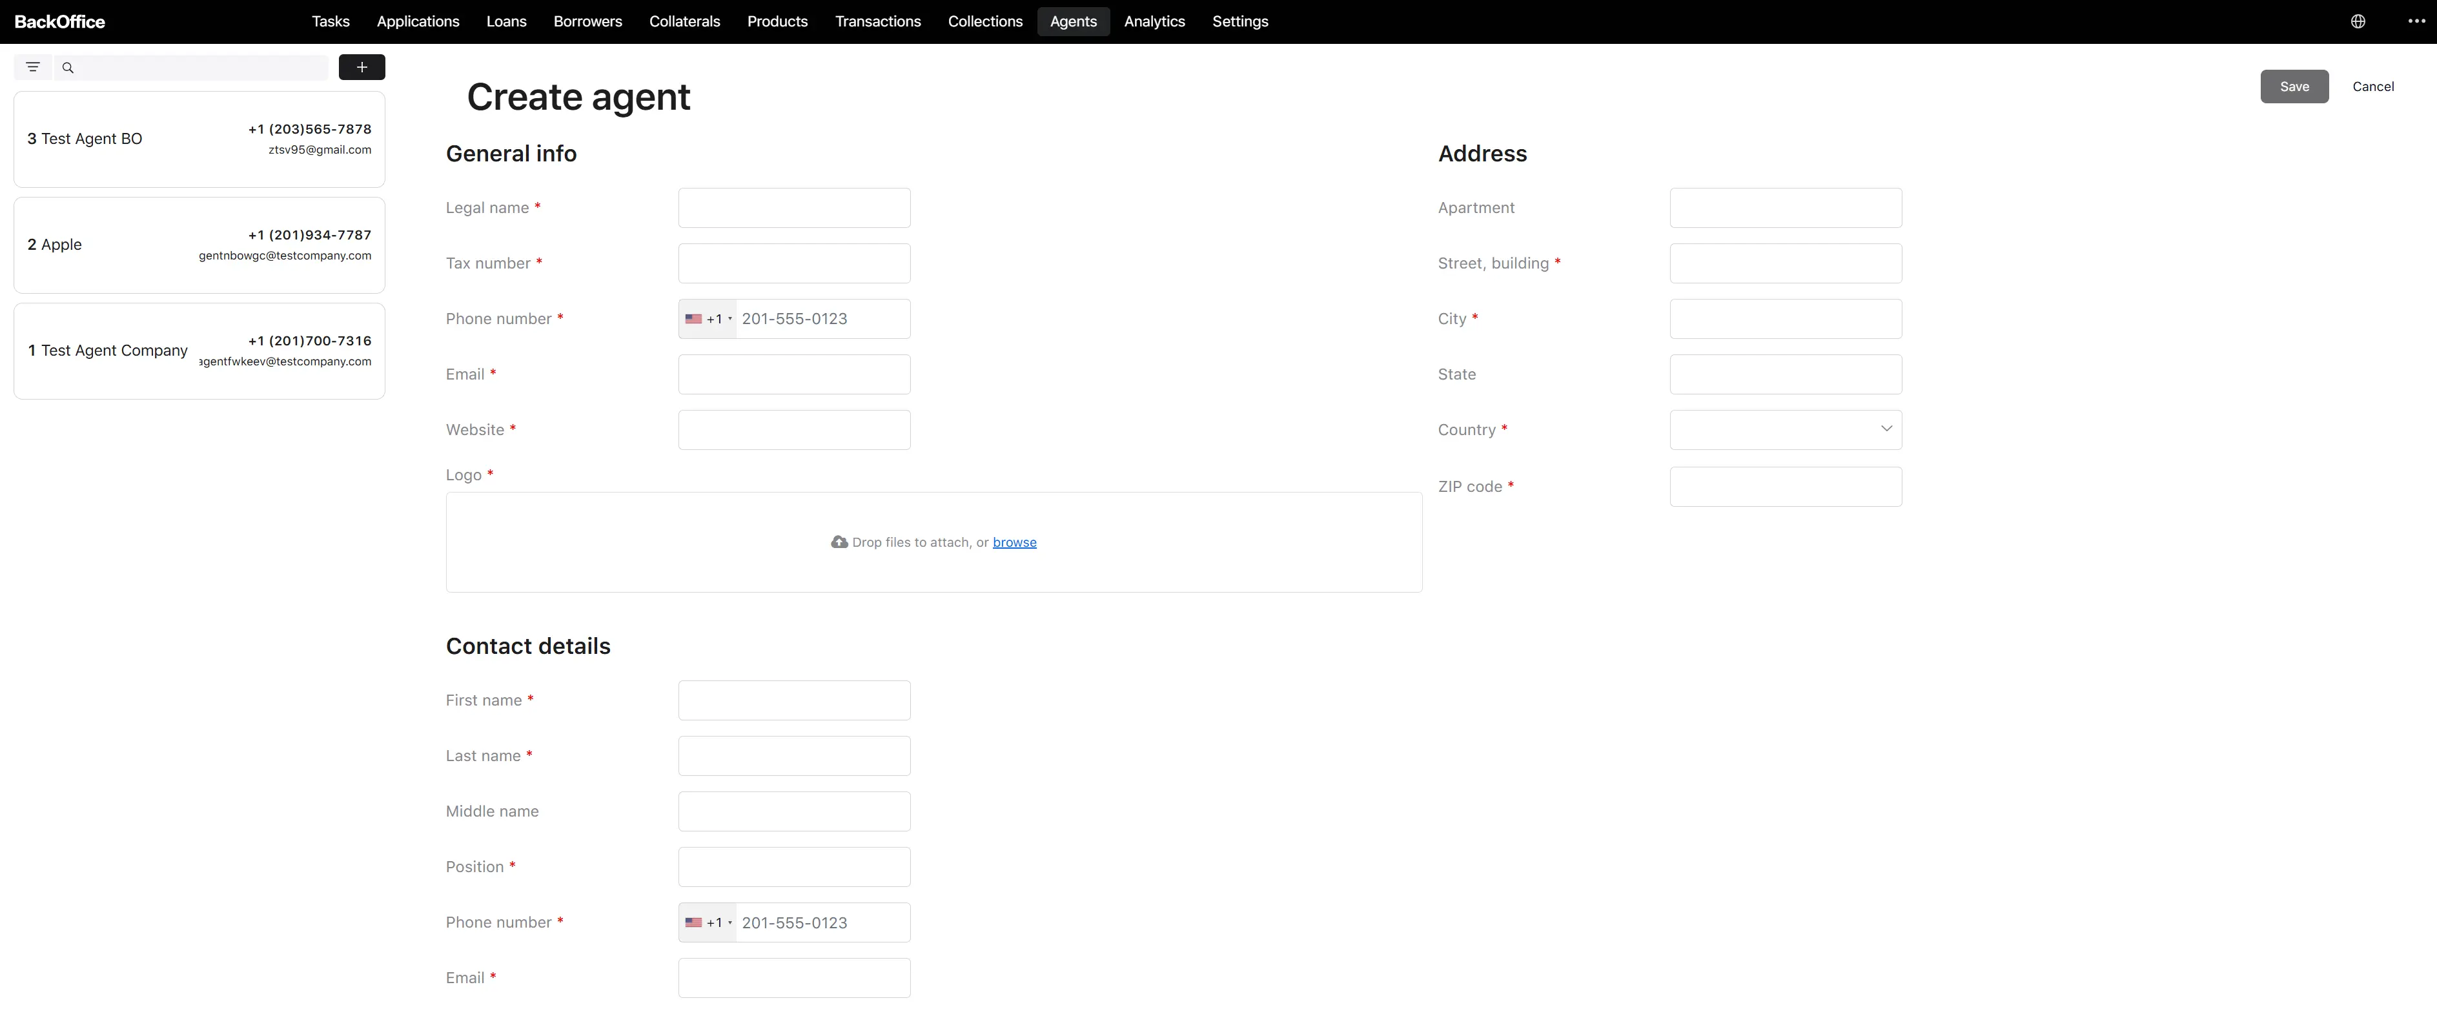
Task: Open Settings in top navigation
Action: tap(1239, 21)
